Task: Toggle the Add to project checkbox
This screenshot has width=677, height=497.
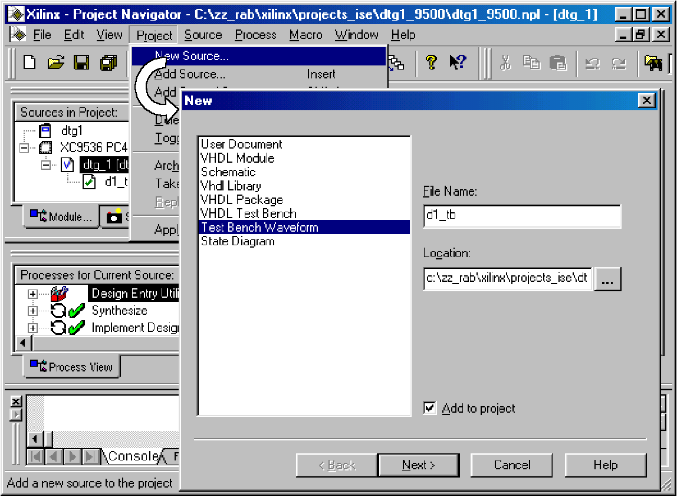Action: [429, 407]
